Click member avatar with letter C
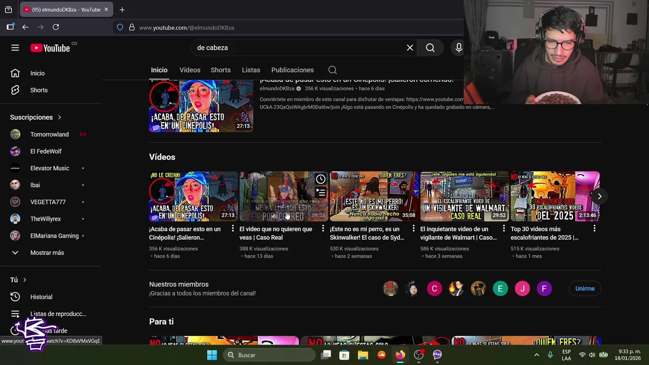This screenshot has width=649, height=365. pos(435,288)
